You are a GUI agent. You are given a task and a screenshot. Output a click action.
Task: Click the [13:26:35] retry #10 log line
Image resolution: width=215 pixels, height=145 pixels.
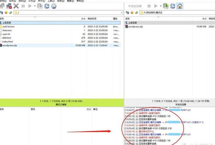147,141
